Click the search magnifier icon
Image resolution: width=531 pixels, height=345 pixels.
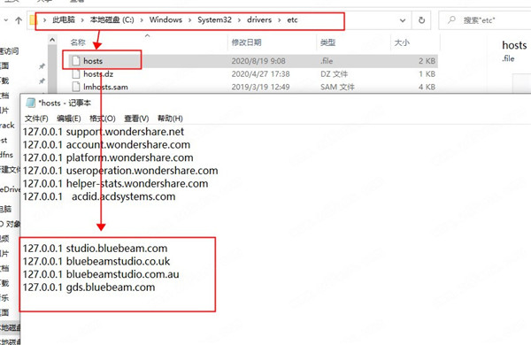(x=451, y=20)
